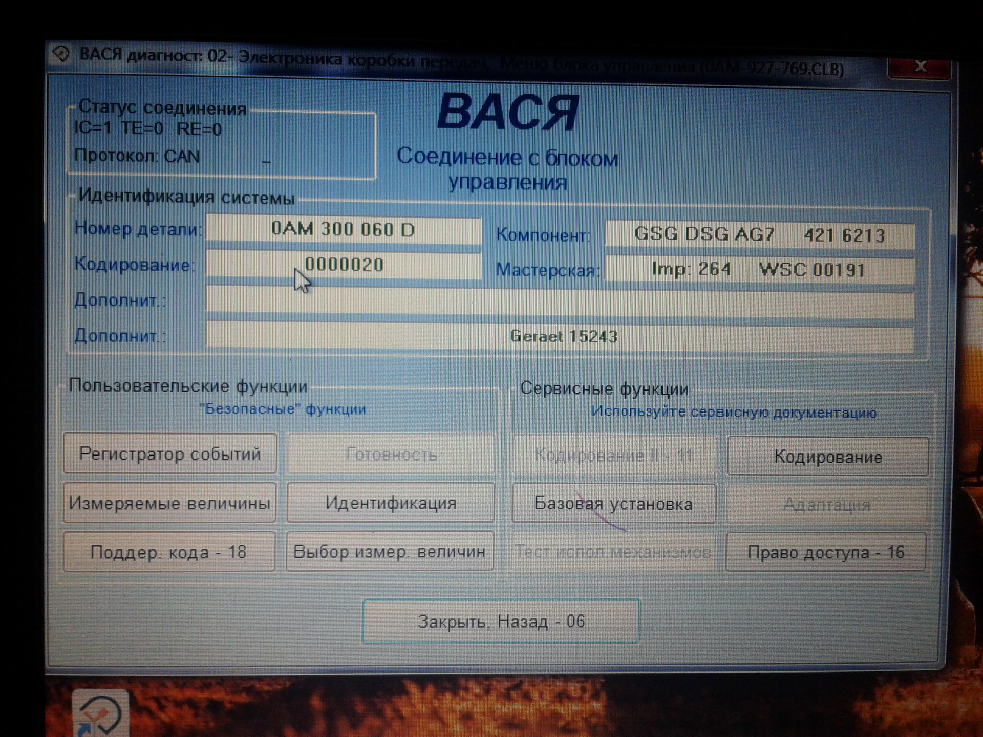Click greyed Тест испол механизмов button

(613, 552)
